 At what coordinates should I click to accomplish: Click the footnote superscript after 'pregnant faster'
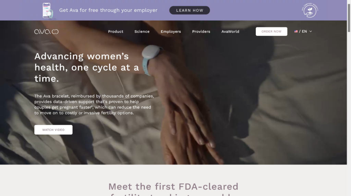(x=92, y=106)
